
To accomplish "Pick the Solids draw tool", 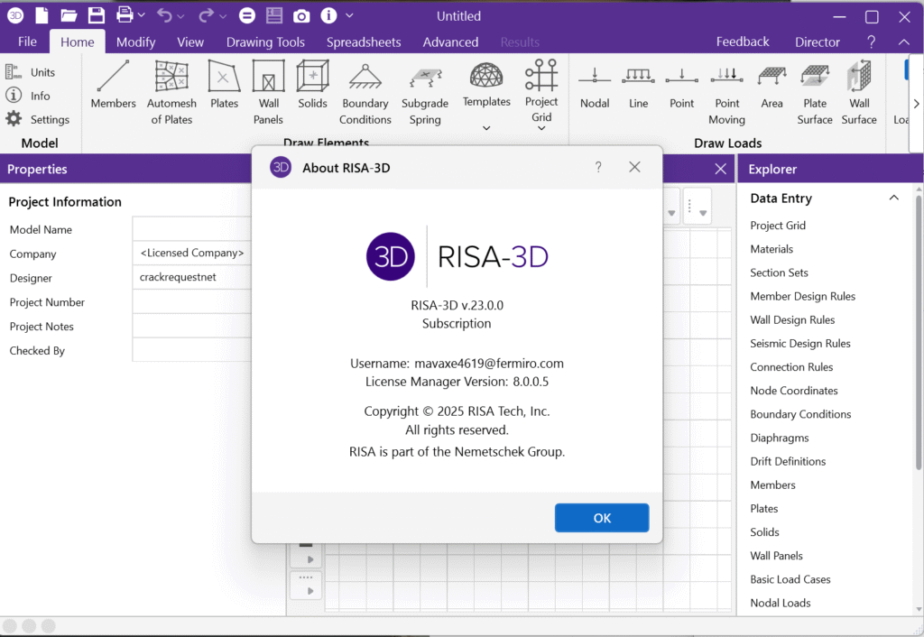I will pos(312,85).
